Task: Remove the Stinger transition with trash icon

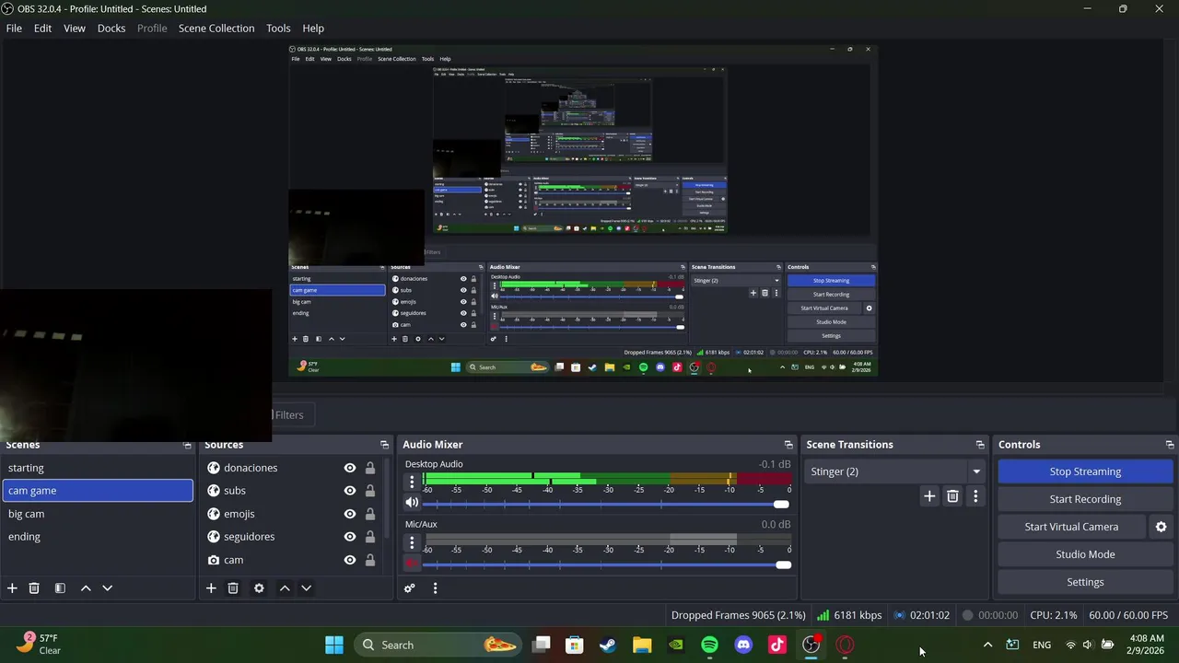Action: click(952, 496)
